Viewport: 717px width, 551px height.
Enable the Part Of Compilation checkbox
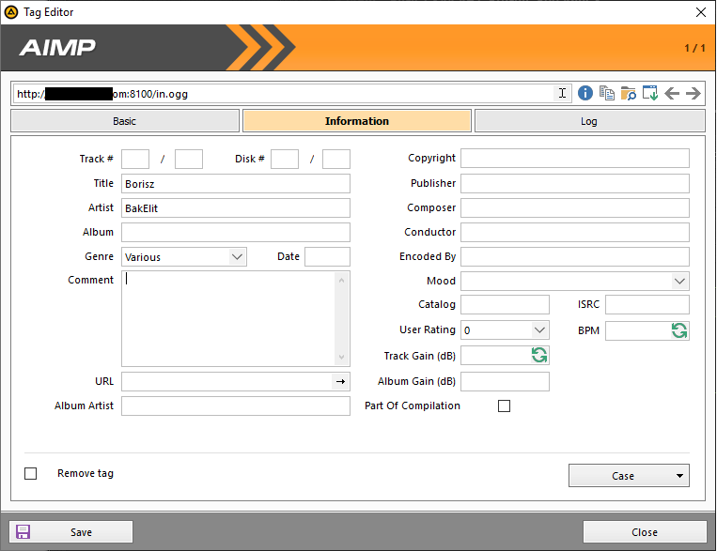click(505, 406)
